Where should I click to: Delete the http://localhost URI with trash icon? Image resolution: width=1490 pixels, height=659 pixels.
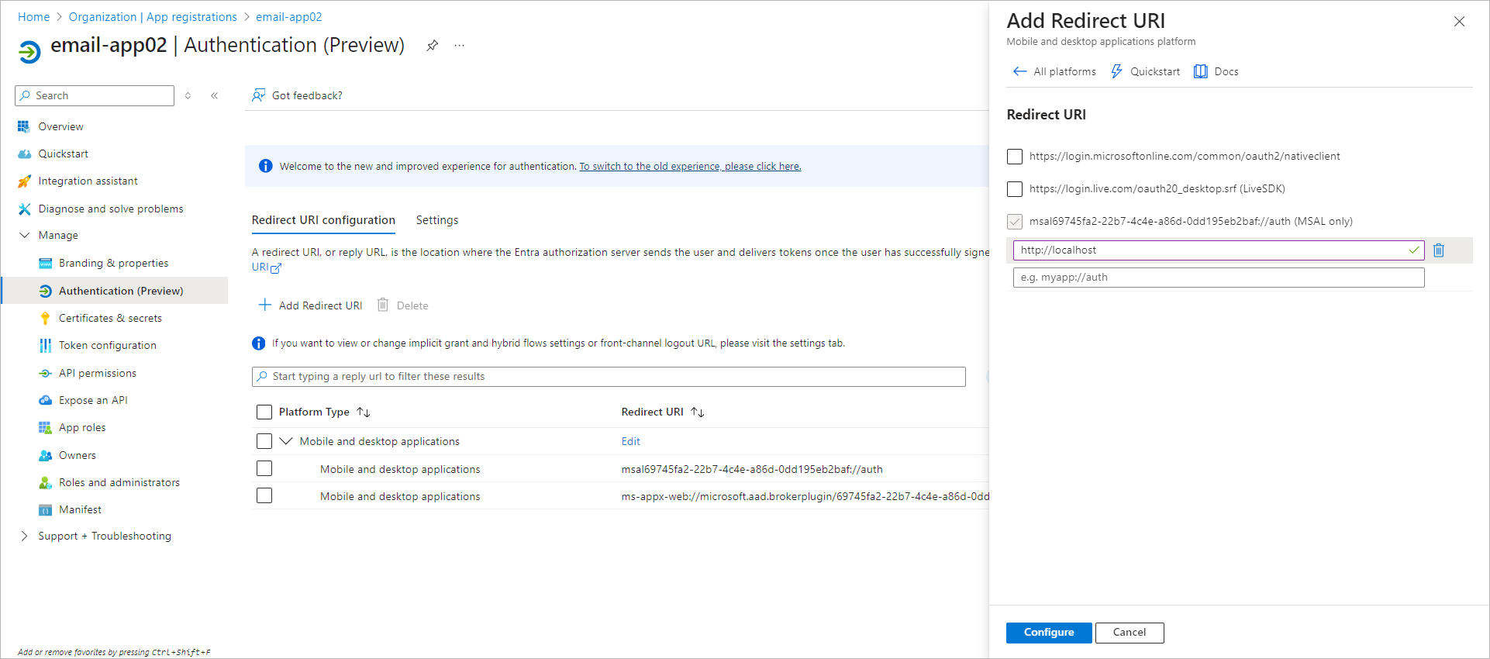click(1439, 250)
